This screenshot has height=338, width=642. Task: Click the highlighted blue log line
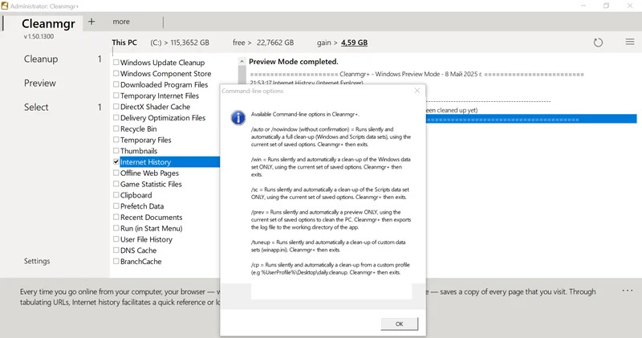[x=531, y=119]
